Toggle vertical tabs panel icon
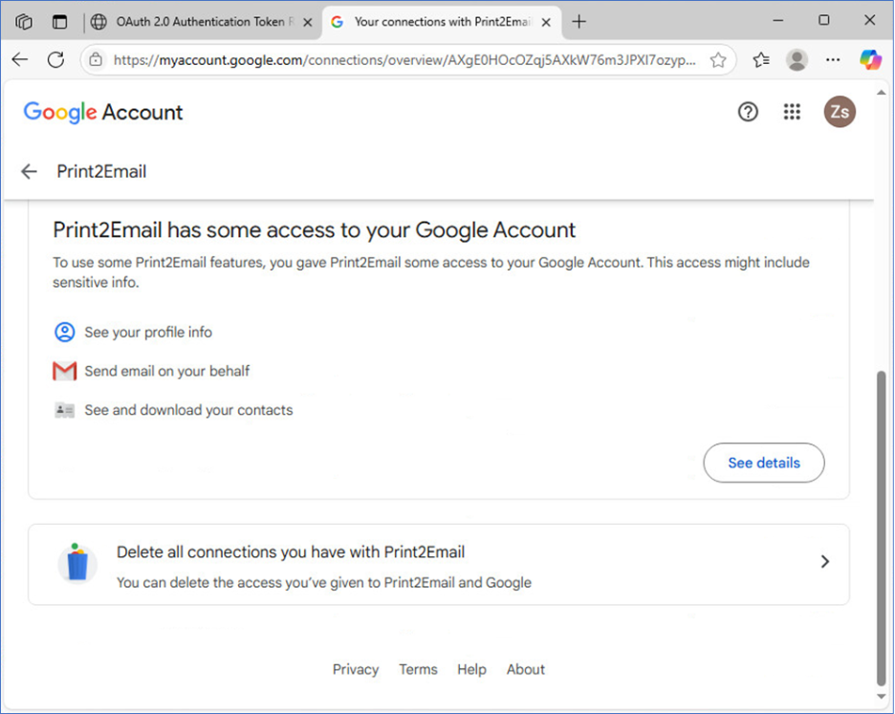This screenshot has height=714, width=895. coord(59,22)
